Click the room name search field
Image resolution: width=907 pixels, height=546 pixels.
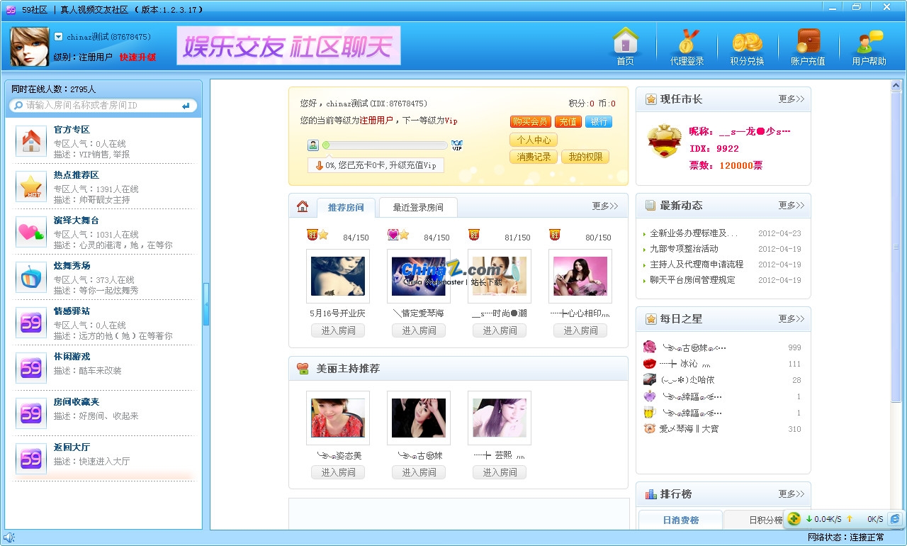103,106
